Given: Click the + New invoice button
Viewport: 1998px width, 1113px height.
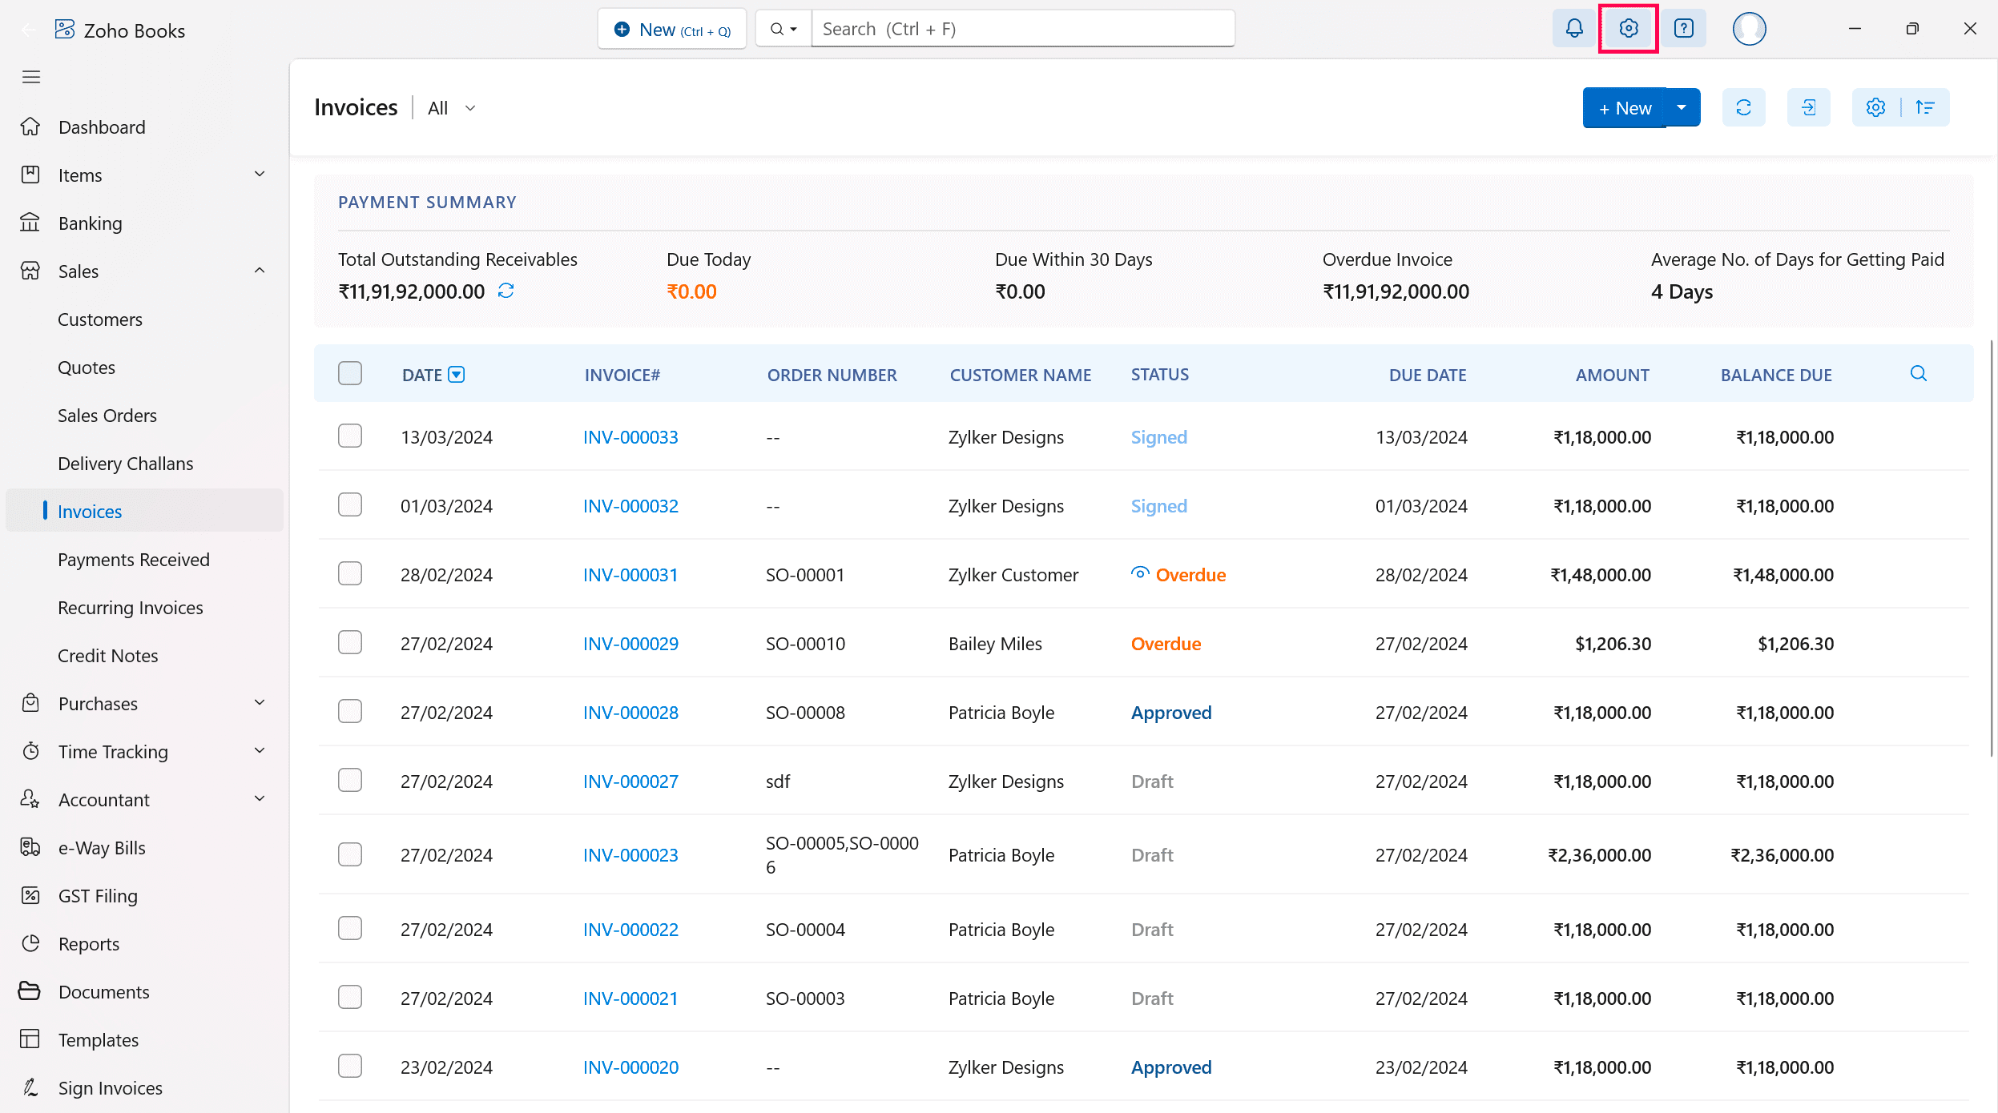Looking at the screenshot, I should 1624,107.
